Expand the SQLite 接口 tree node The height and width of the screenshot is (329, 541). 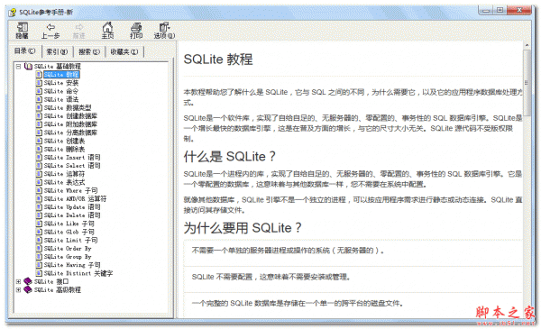(x=19, y=281)
